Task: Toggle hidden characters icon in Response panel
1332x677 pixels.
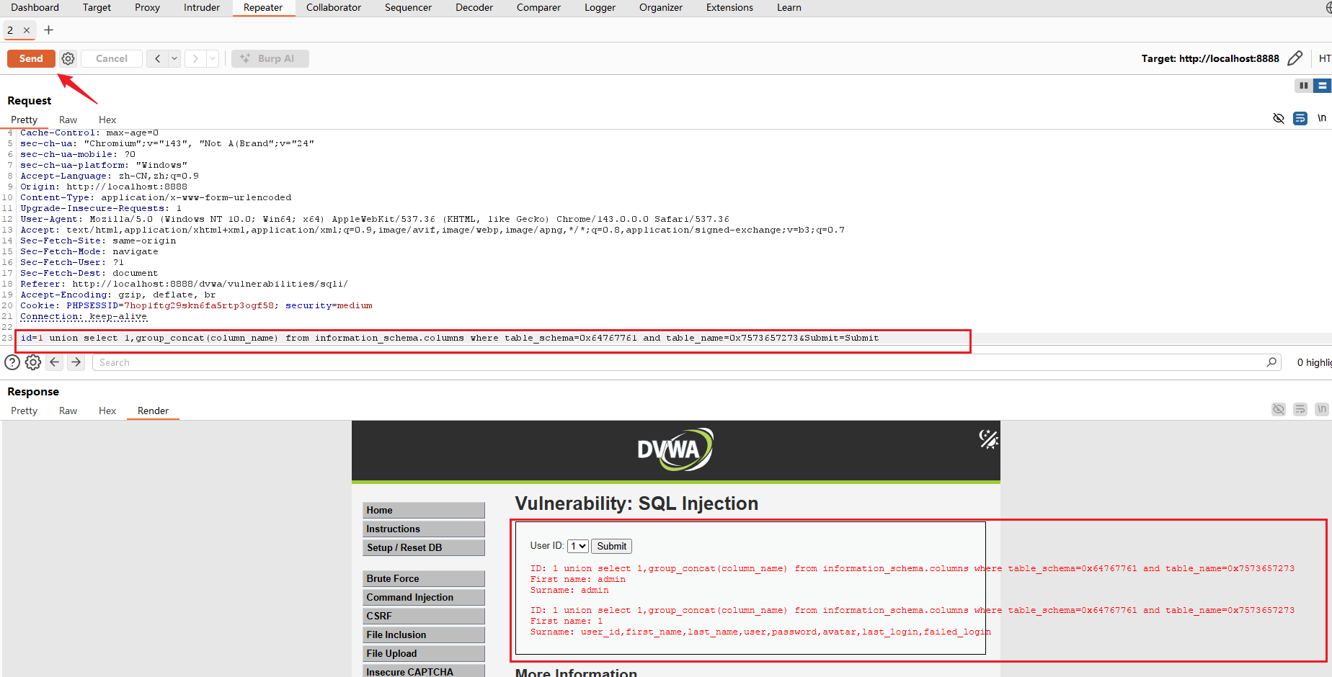Action: [1279, 409]
